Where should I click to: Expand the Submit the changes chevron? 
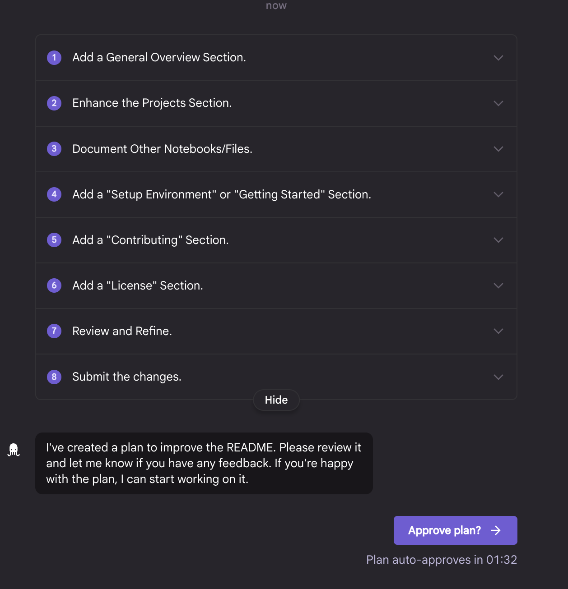498,377
